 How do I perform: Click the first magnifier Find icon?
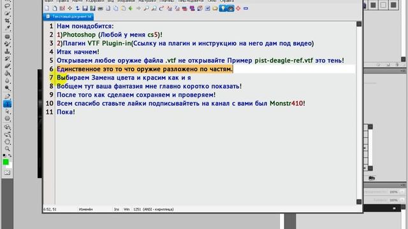click(x=146, y=8)
